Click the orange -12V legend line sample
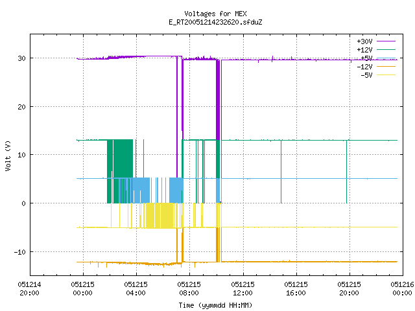Viewport: 415px width, 311px height. point(386,66)
